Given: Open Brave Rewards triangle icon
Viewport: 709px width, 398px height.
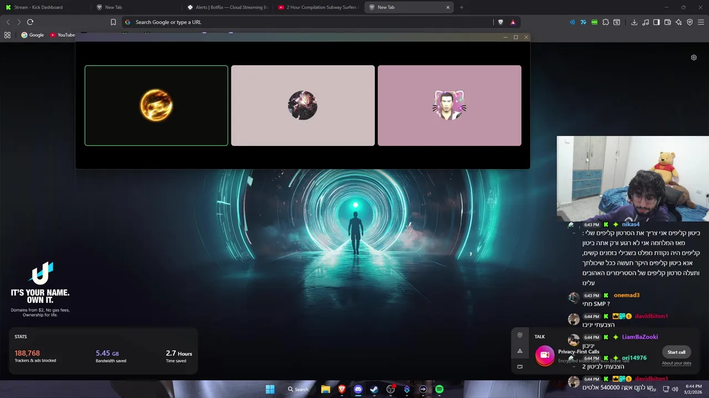Looking at the screenshot, I should click(513, 22).
